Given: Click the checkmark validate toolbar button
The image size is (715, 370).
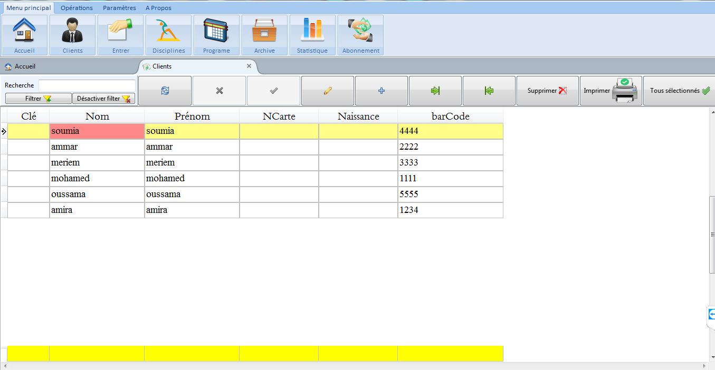Looking at the screenshot, I should click(273, 91).
